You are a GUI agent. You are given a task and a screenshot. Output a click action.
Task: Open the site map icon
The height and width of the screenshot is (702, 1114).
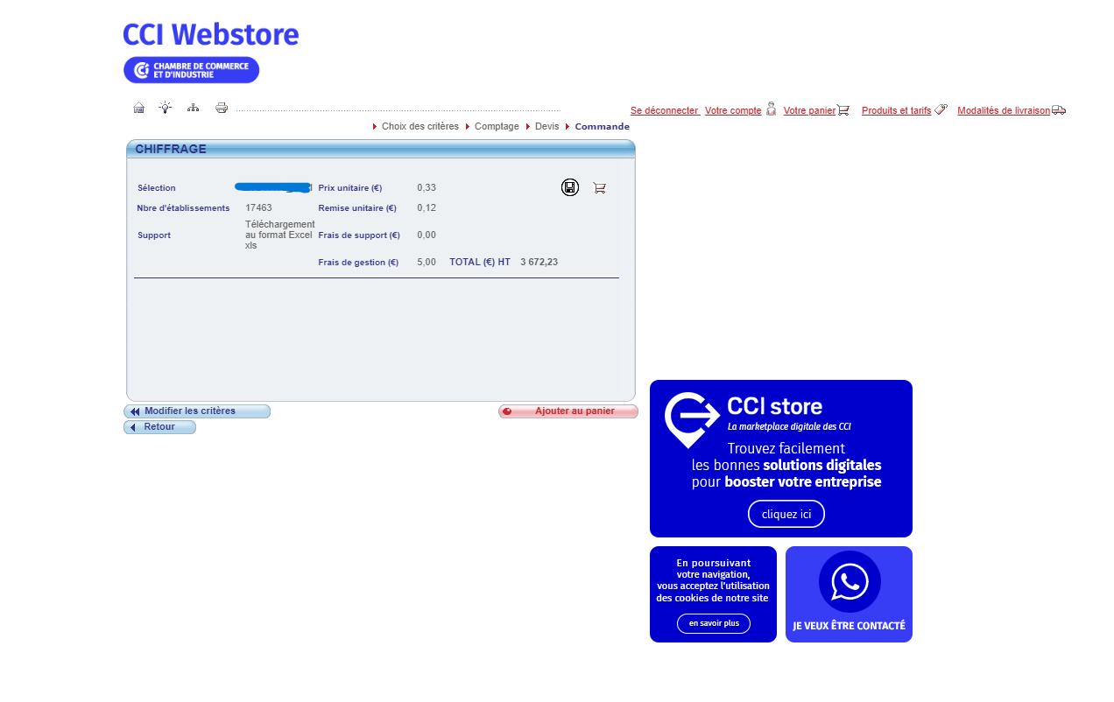click(x=193, y=108)
